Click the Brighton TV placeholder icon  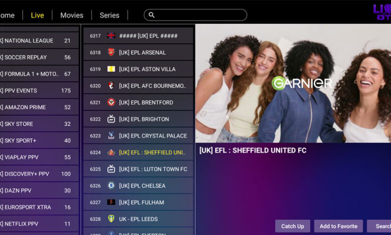[111, 119]
